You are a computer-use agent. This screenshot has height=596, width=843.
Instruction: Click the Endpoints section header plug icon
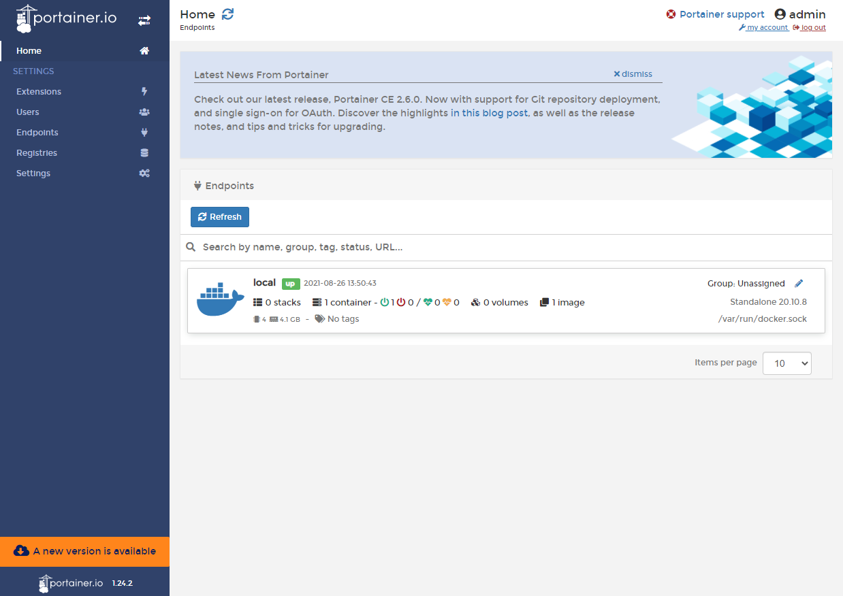pyautogui.click(x=198, y=185)
